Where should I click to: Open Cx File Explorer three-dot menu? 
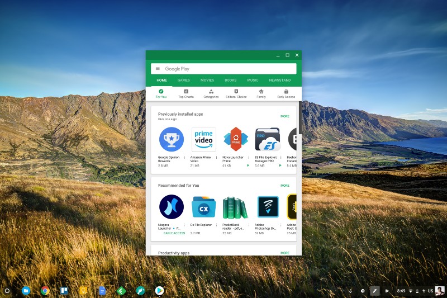[217, 225]
